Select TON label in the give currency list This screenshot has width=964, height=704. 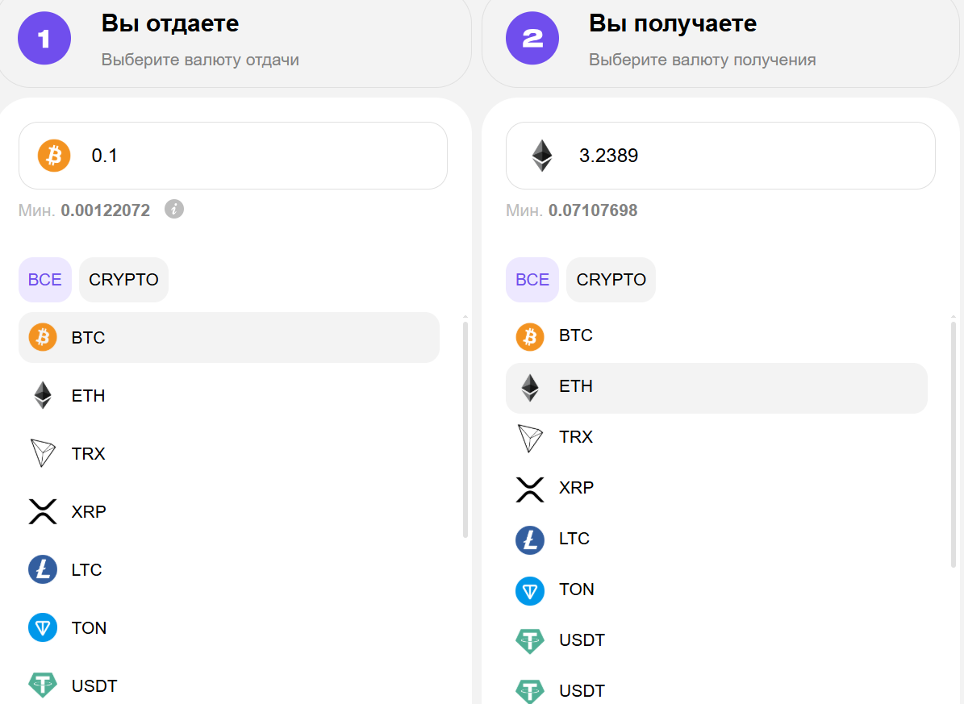tap(89, 627)
